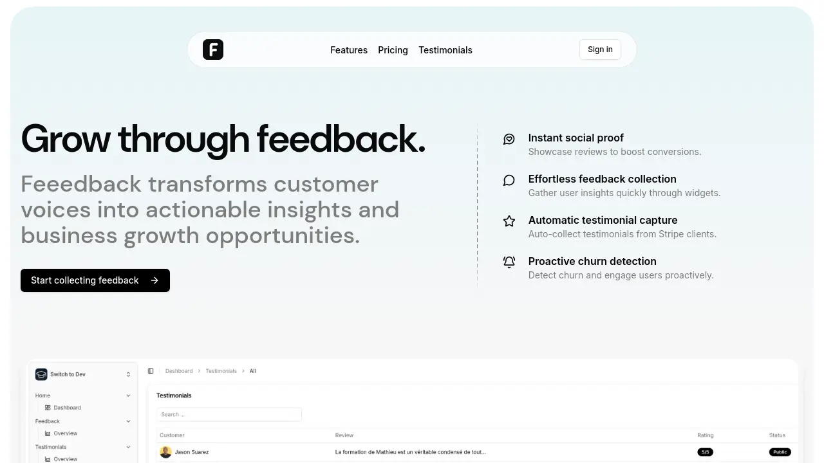Click the Start collecting feedback button
Screen dimensions: 824x463
click(95, 280)
